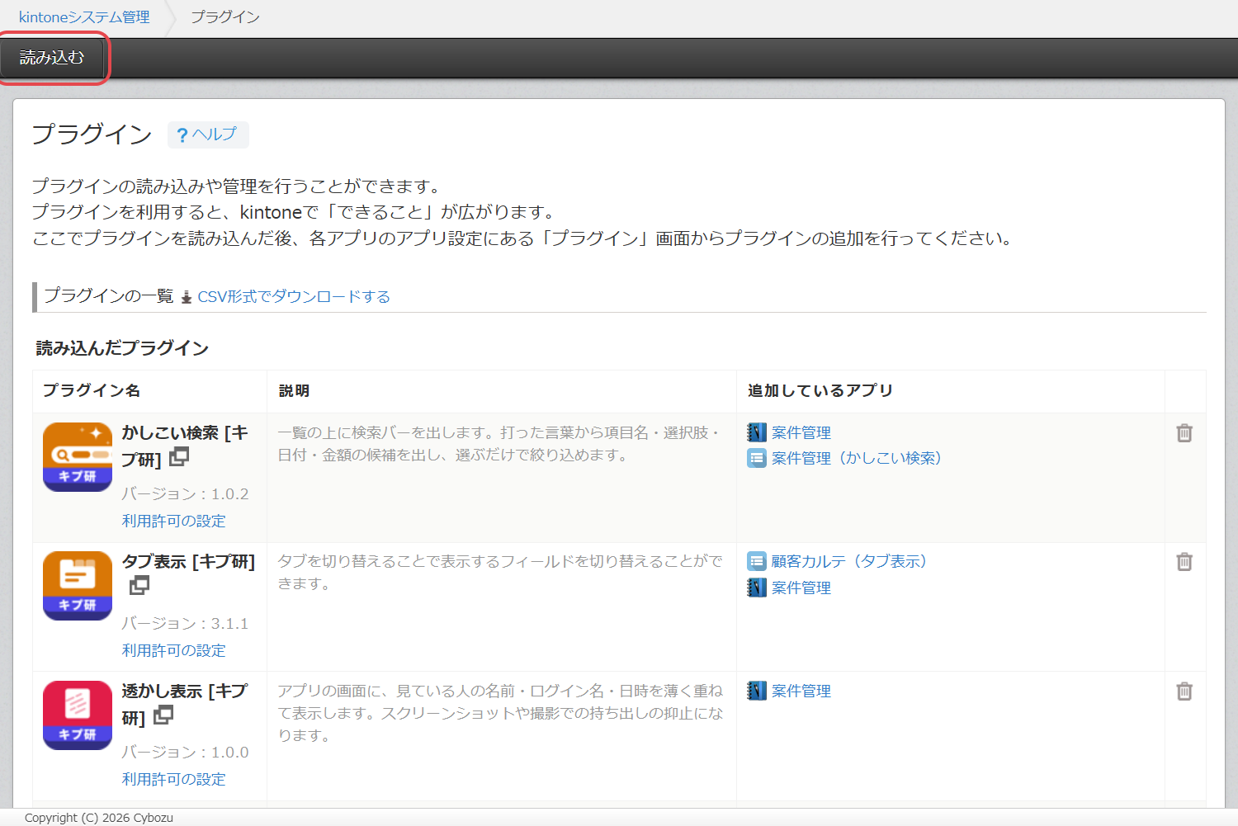
Task: Click 案件管理 app icon in 透かし表示 row
Action: pyautogui.click(x=757, y=691)
